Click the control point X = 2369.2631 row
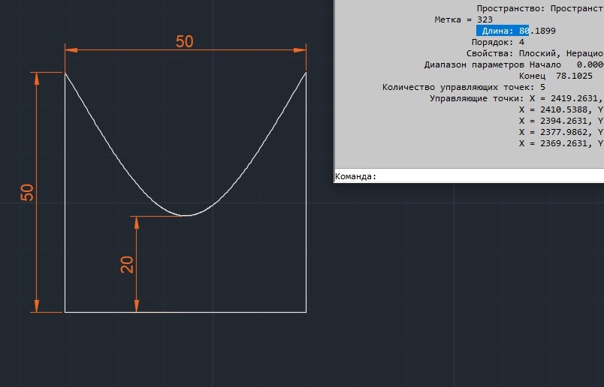Viewport: 604px width, 387px height. (561, 143)
